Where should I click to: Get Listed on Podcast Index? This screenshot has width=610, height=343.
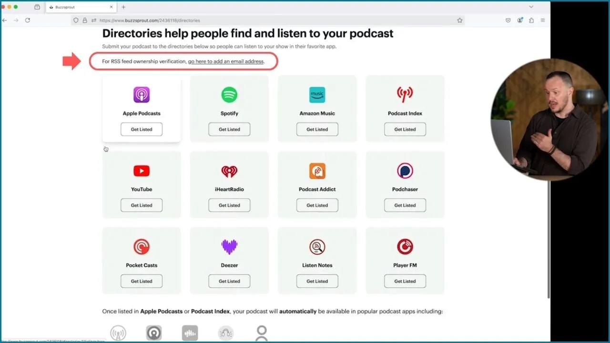[405, 129]
